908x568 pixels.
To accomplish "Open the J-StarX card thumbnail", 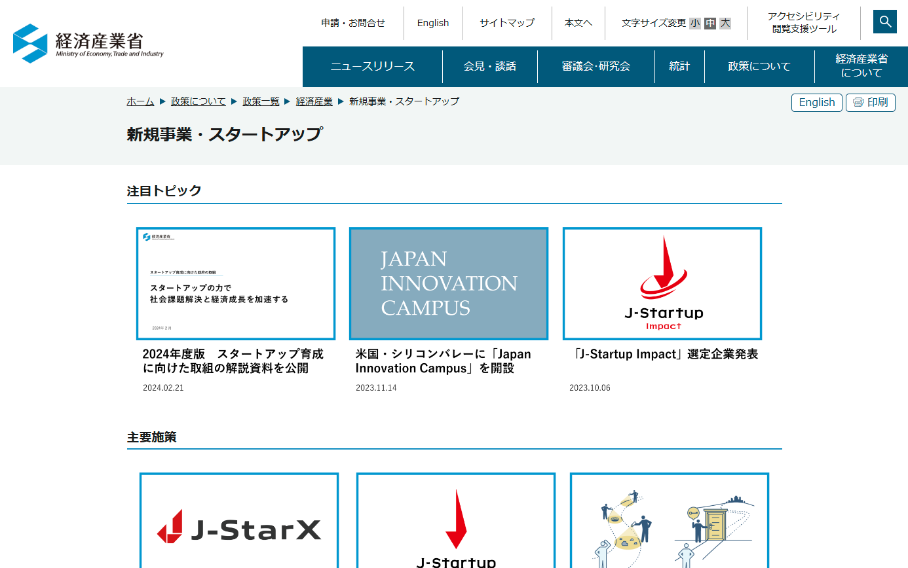I will tap(239, 520).
